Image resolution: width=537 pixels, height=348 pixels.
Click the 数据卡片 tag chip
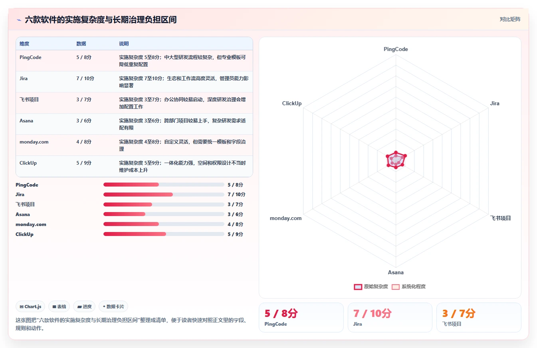tap(113, 307)
